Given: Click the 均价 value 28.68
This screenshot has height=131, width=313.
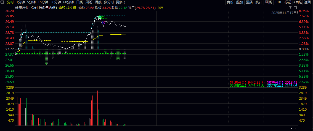Looking at the screenshot, I should 89,8.
